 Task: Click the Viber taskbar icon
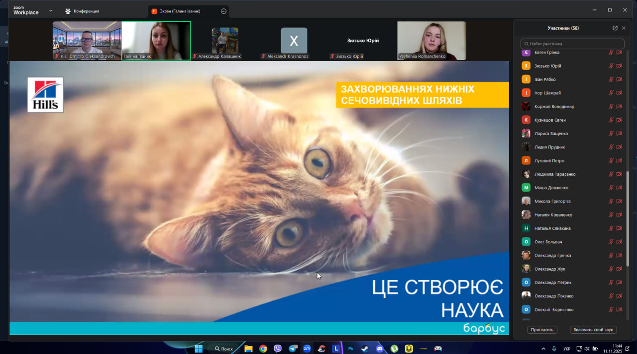pos(278,349)
